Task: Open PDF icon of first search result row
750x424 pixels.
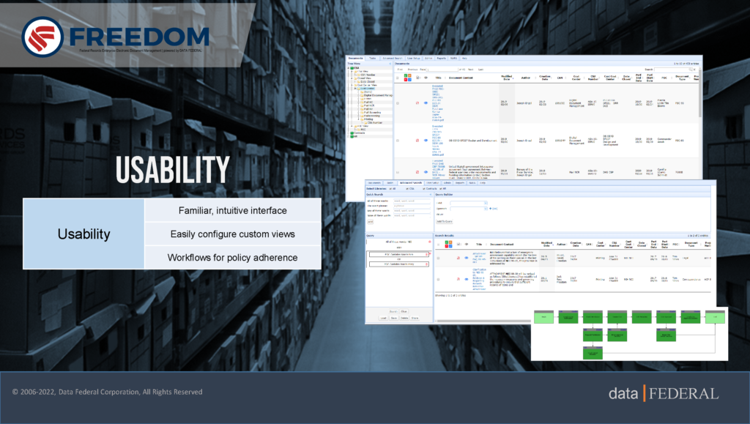Action: pos(458,258)
